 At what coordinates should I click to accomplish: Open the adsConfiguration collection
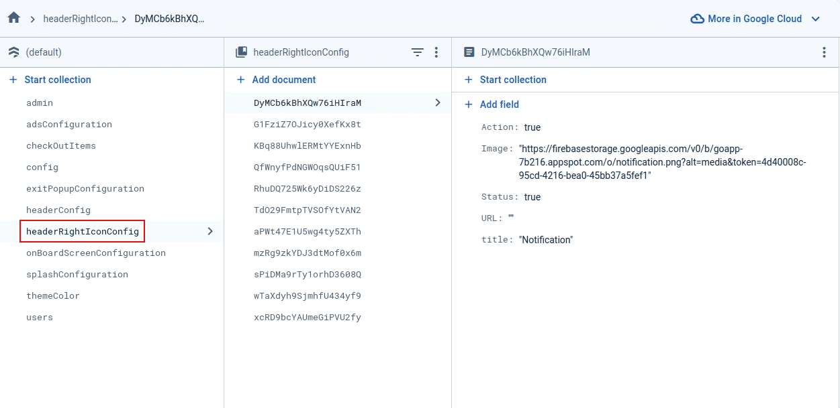coord(69,125)
